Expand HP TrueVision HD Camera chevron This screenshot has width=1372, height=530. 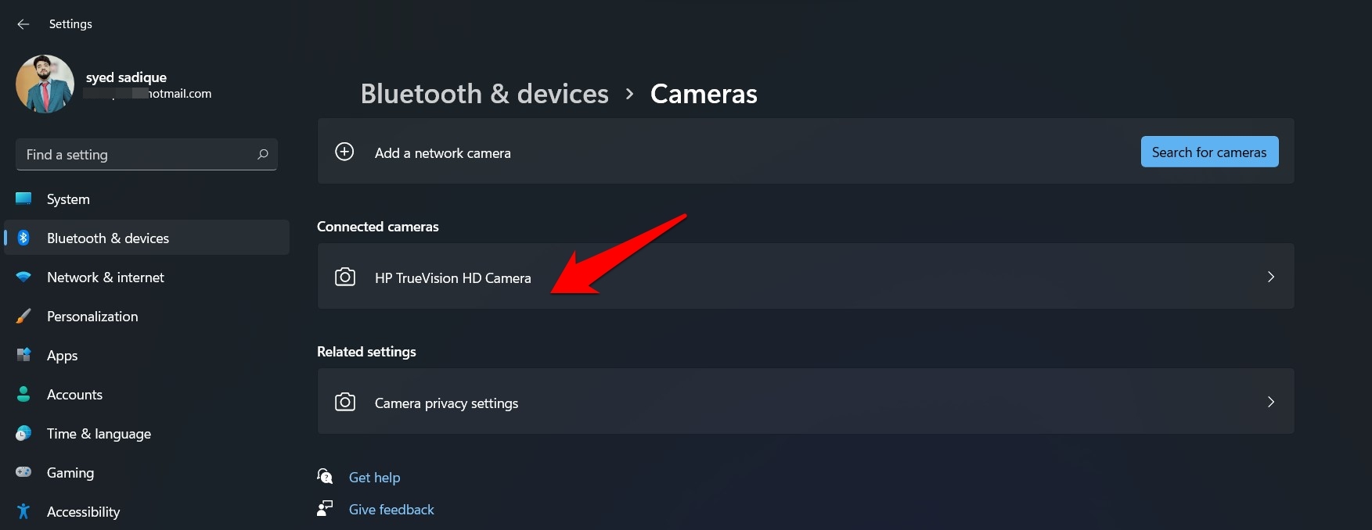1270,277
